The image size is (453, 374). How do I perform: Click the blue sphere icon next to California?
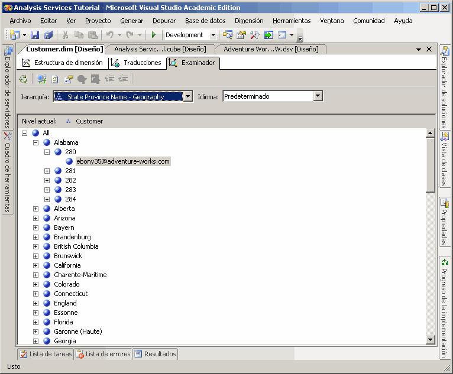(47, 265)
